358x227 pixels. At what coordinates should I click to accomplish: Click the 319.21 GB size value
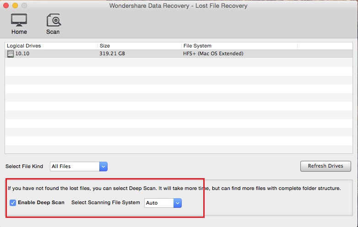[x=112, y=53]
